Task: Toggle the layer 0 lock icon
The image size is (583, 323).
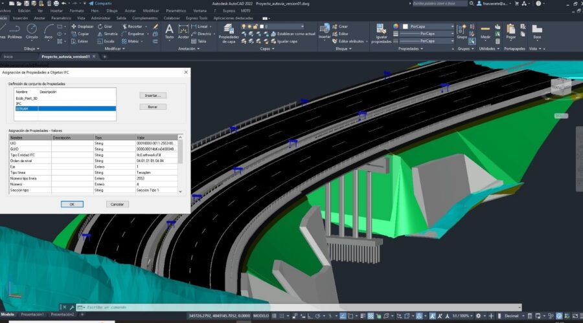Action: [255, 26]
